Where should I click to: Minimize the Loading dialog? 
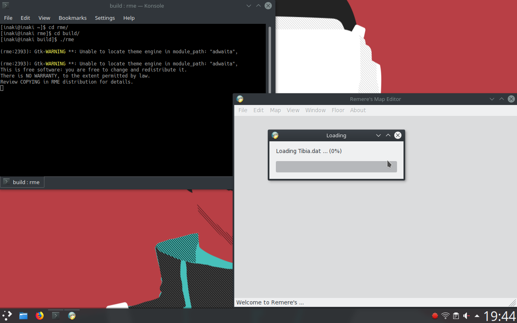(x=378, y=135)
